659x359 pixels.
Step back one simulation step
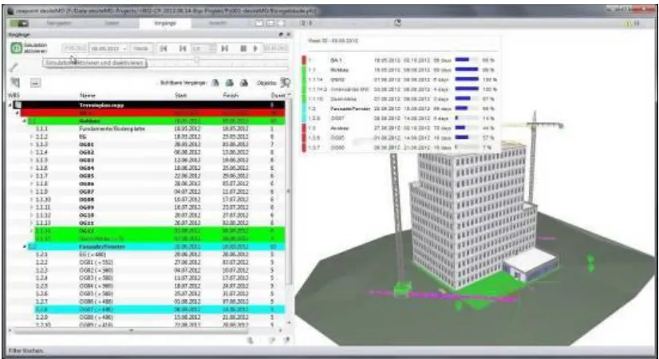tap(183, 49)
